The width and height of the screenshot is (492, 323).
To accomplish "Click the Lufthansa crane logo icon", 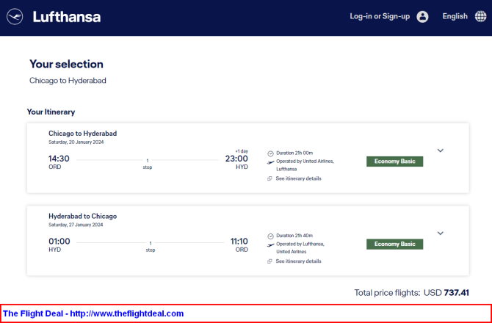I will pyautogui.click(x=15, y=16).
